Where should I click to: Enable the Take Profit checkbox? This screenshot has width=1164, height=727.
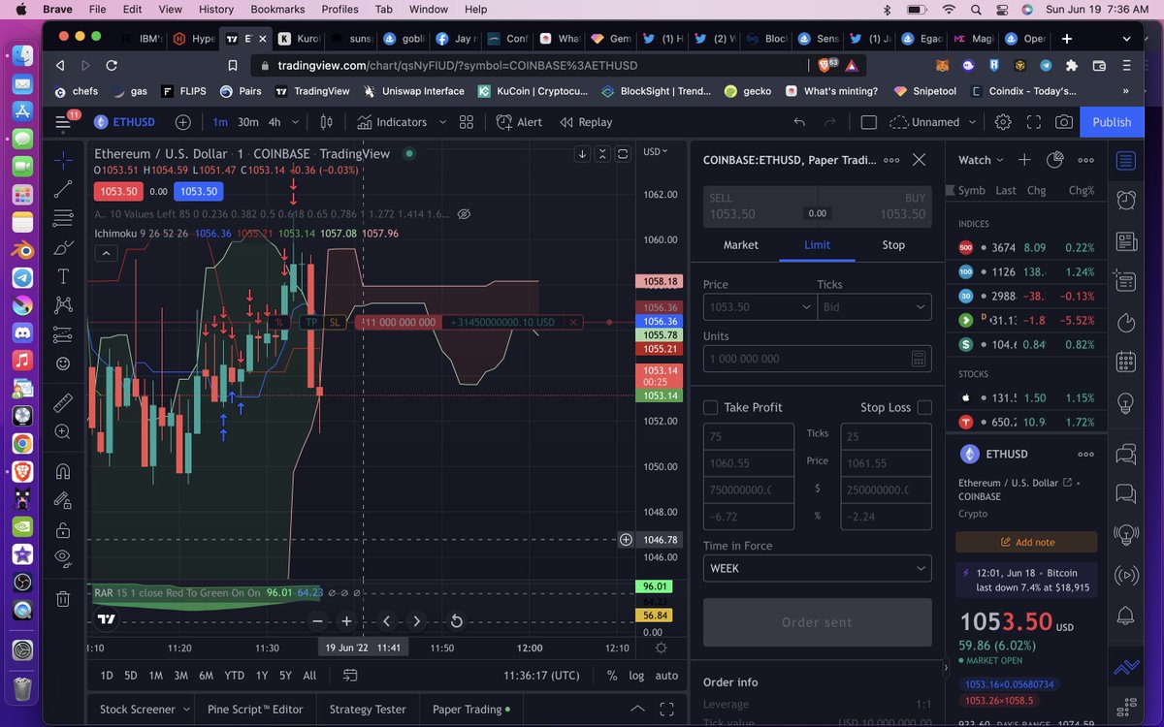(x=711, y=408)
